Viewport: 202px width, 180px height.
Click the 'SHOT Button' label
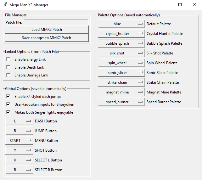pyautogui.click(x=46, y=150)
